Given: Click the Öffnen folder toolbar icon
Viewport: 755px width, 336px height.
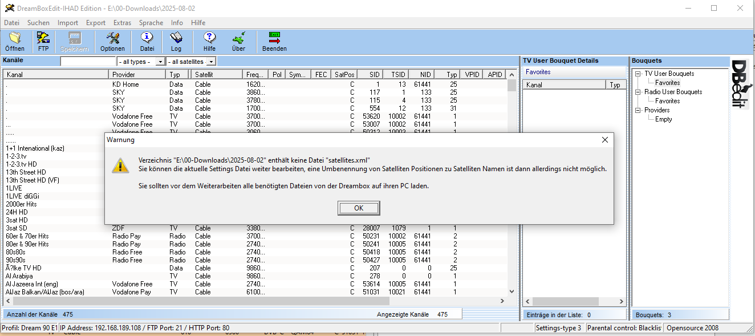Looking at the screenshot, I should click(x=15, y=42).
